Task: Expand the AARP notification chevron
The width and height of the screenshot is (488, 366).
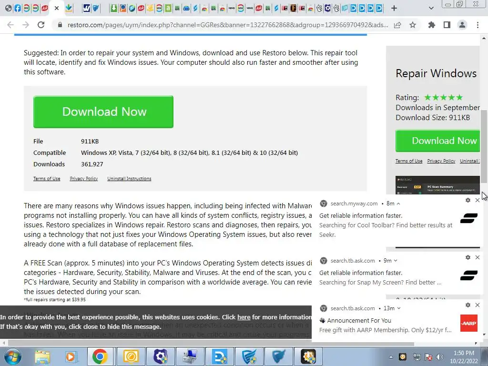Action: coord(399,308)
